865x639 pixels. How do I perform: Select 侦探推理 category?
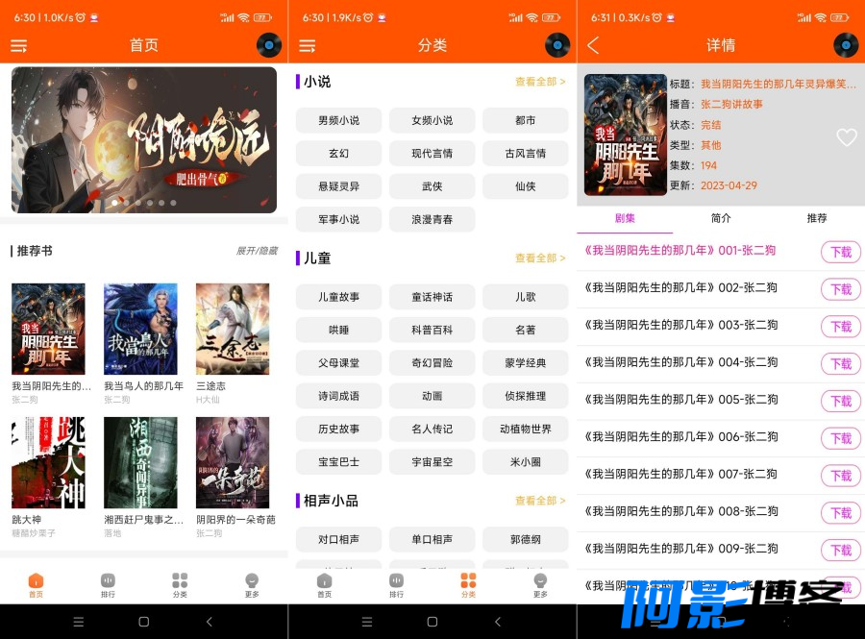525,396
